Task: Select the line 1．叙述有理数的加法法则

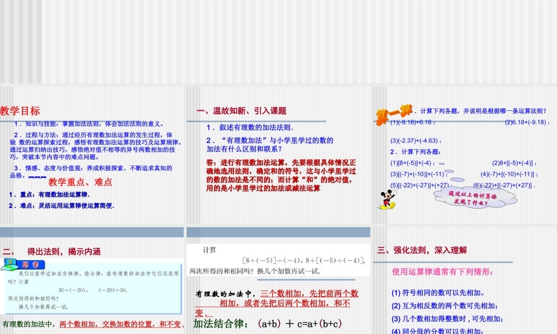Action: click(250, 127)
